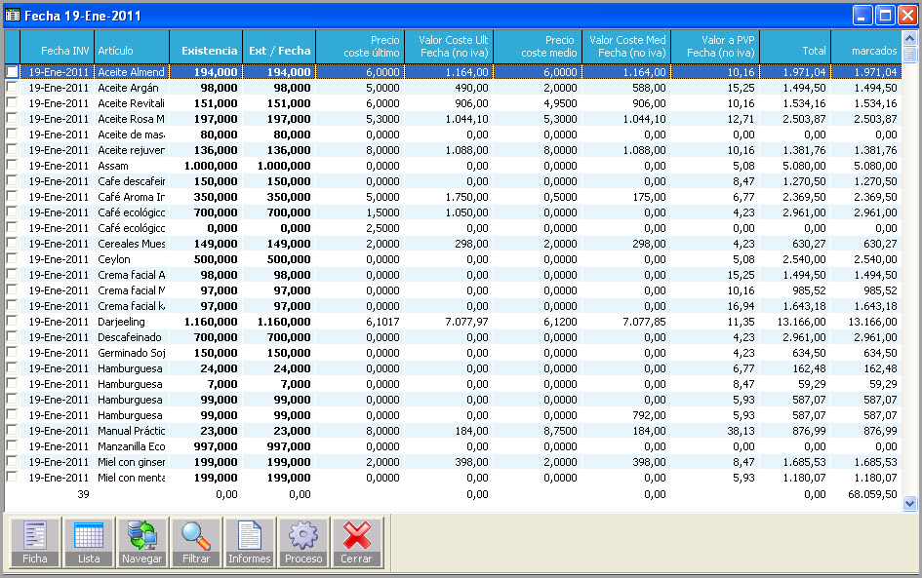Screen dimensions: 922x578
Task: Check the Aceite Revitali row box
Action: click(x=12, y=102)
